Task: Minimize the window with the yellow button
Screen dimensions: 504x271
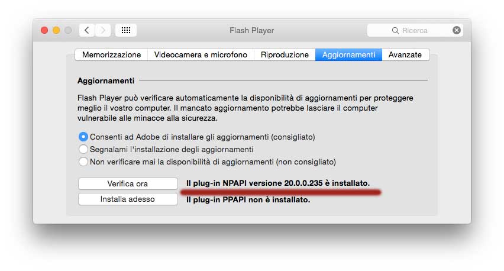Action: [56, 30]
